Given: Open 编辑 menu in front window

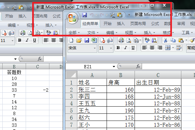Looking at the screenshot, I should click(x=112, y=33).
